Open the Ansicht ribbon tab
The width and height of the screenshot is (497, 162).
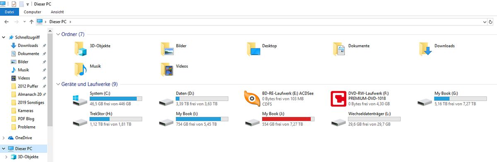[57, 12]
